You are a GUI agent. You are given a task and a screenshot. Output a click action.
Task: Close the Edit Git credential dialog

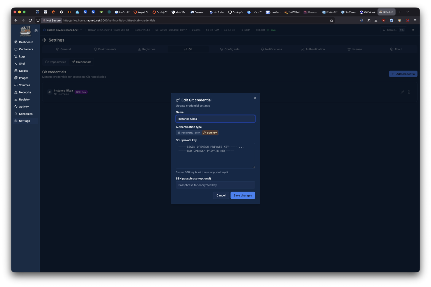tap(255, 98)
